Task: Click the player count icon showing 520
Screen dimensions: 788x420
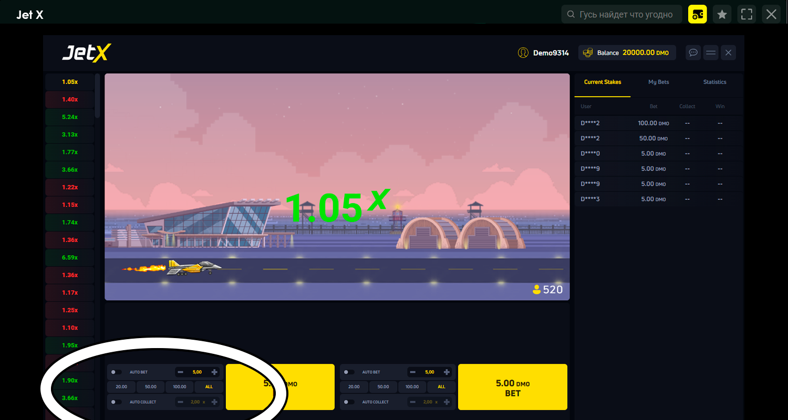Action: (536, 289)
